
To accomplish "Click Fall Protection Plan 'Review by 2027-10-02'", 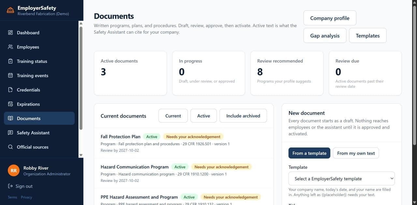I will pos(120,150).
